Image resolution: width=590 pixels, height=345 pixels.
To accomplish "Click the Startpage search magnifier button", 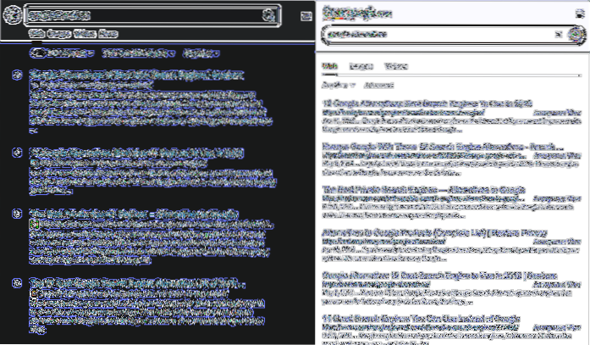I will (576, 35).
